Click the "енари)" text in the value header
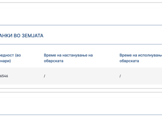This screenshot has height=122, width=162. coord(5,61)
